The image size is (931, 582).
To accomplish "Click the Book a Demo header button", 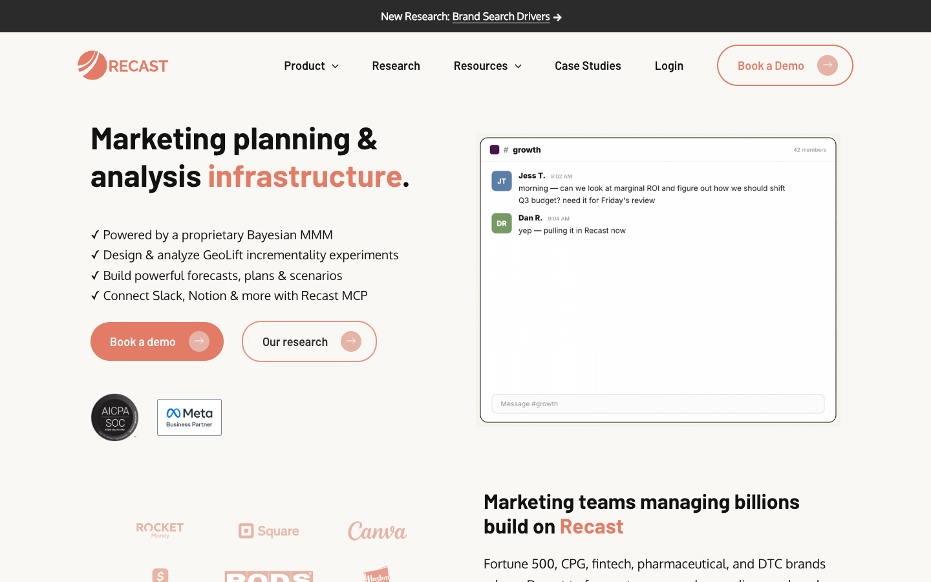I will (785, 65).
